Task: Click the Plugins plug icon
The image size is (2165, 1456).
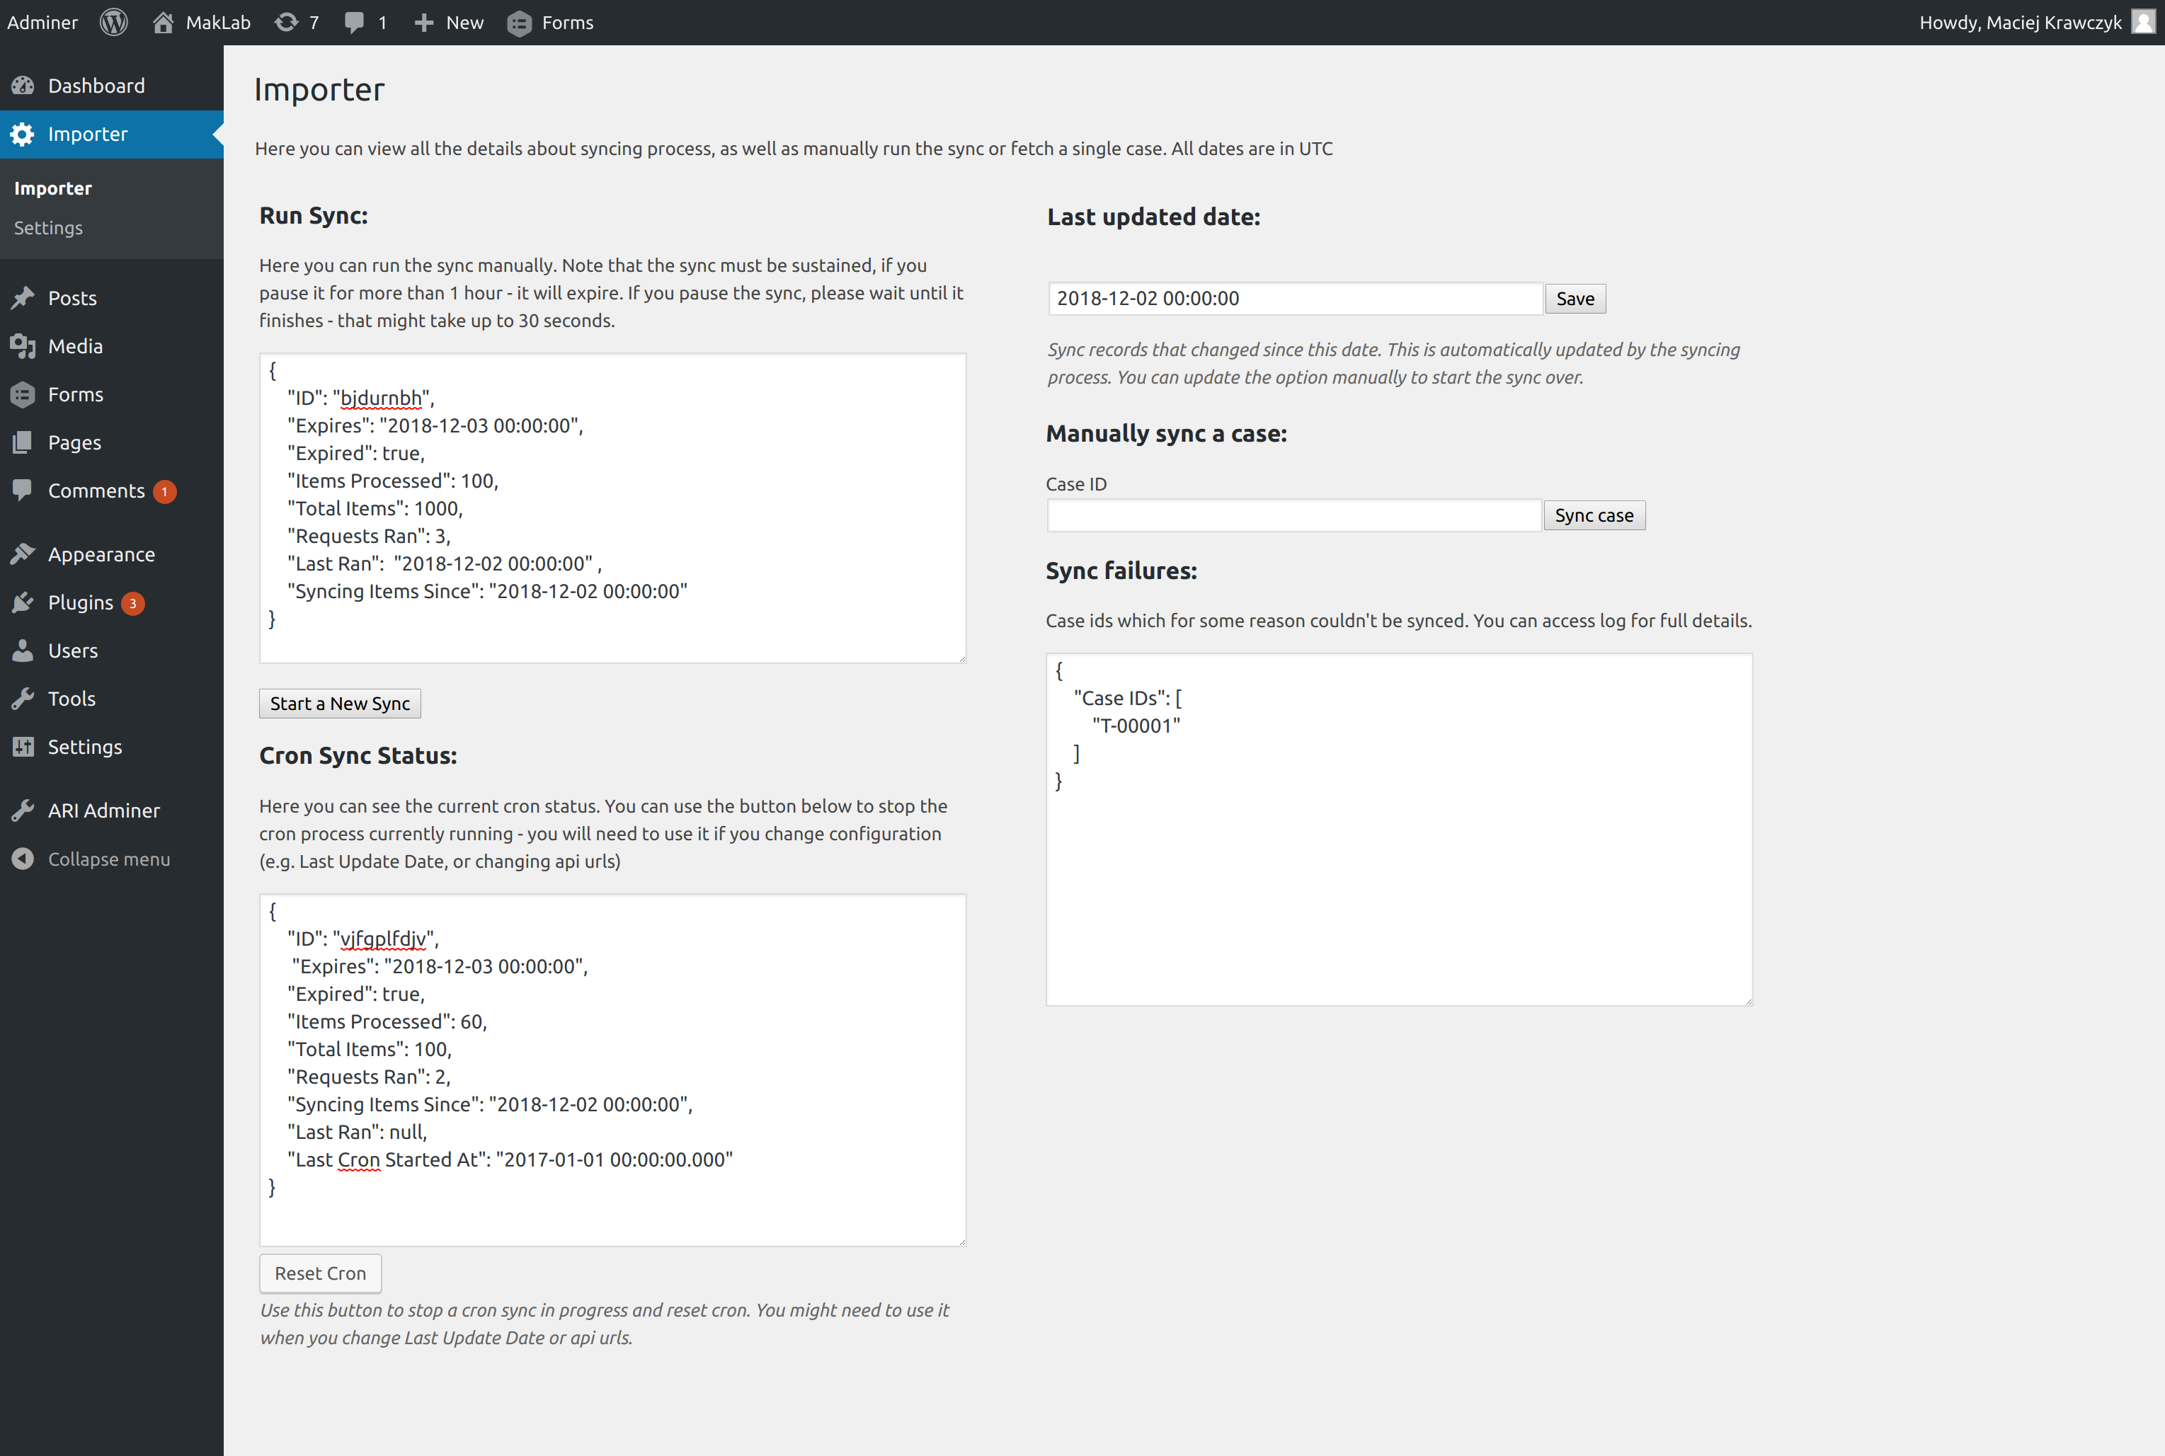Action: [x=23, y=602]
